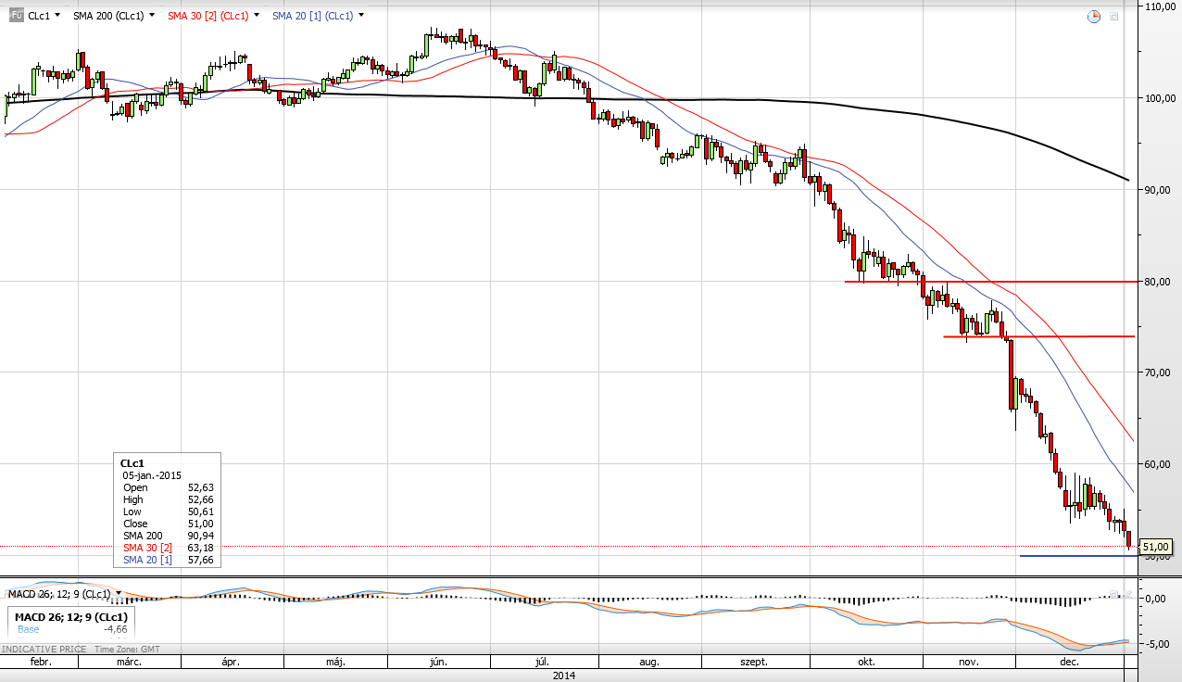Viewport: 1182px width, 682px height.
Task: Click márc. on the time axis
Action: click(129, 663)
